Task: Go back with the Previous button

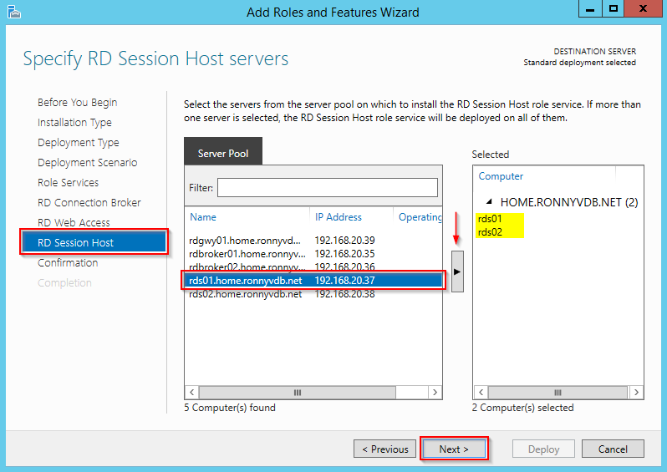Action: [x=384, y=449]
